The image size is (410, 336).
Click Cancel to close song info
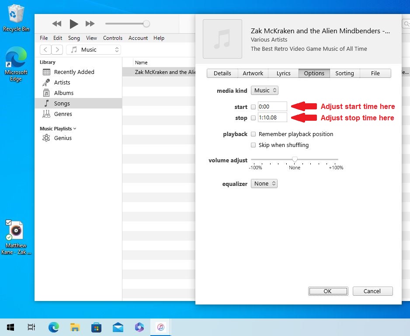pos(372,291)
